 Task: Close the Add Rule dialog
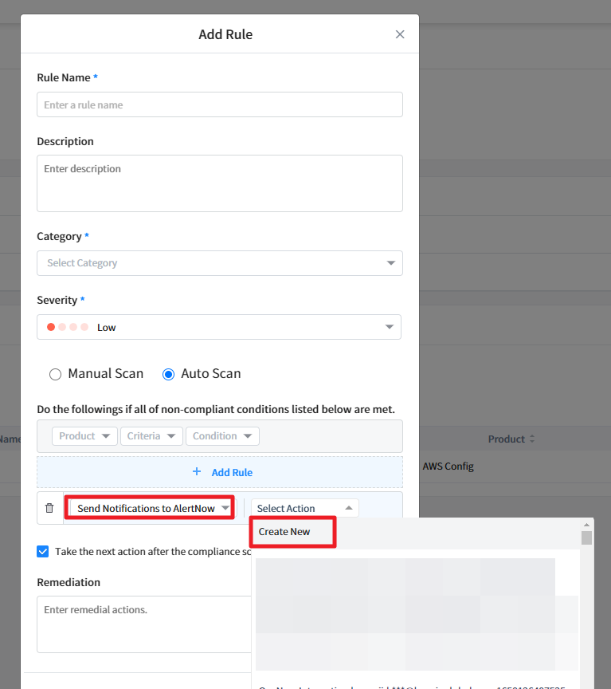400,34
